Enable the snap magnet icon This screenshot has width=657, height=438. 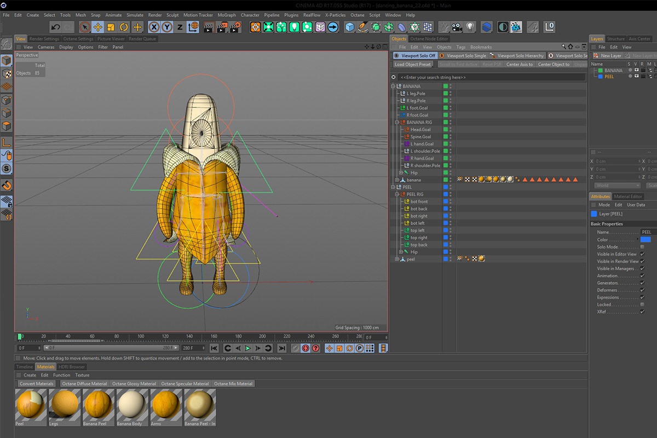7,185
